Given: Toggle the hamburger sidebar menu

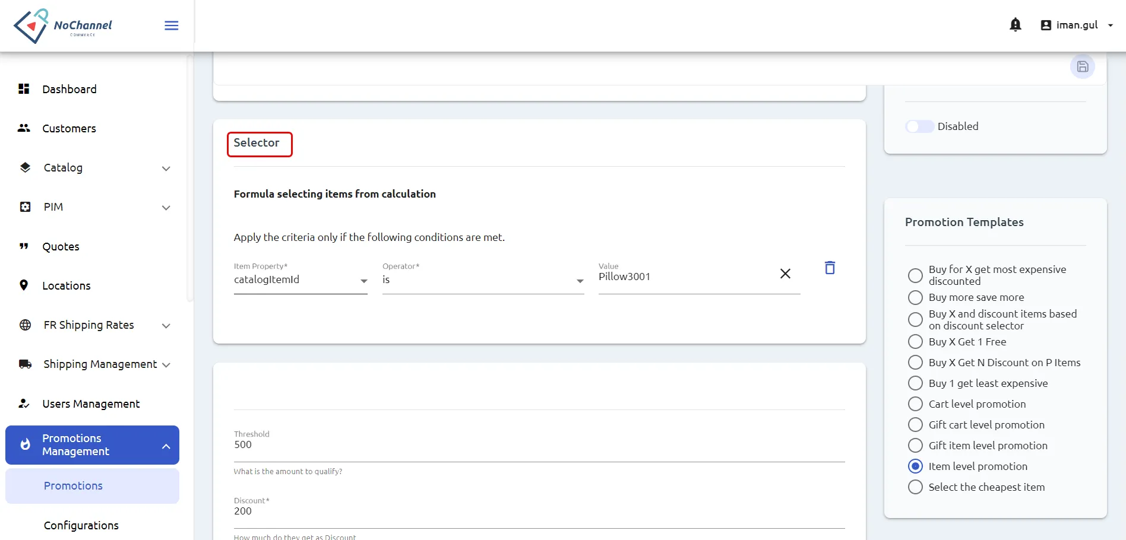Looking at the screenshot, I should click(172, 26).
